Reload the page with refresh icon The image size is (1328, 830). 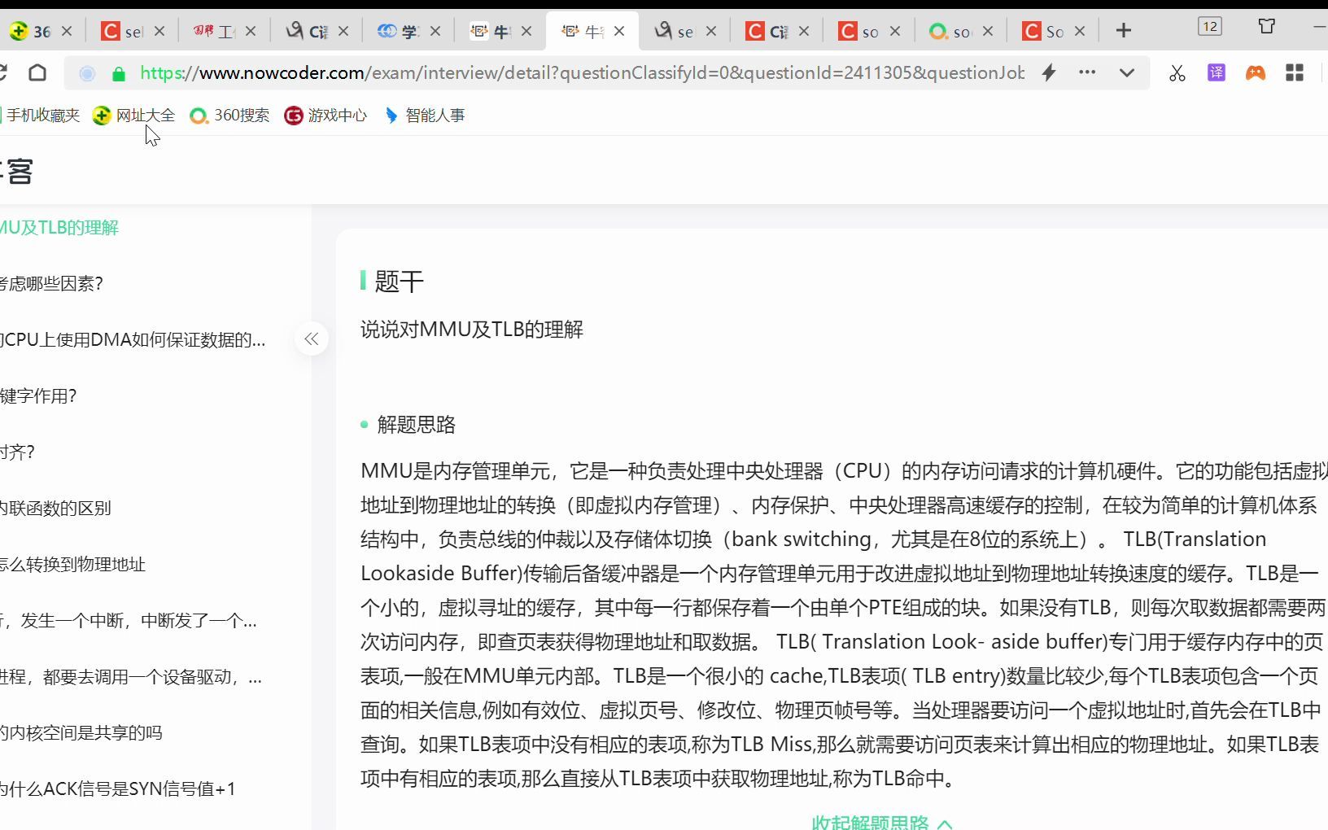coord(3,72)
